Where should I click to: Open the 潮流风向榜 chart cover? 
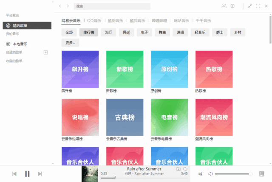click(x=214, y=117)
